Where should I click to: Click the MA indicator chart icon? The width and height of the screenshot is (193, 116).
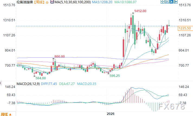pos(52,2)
